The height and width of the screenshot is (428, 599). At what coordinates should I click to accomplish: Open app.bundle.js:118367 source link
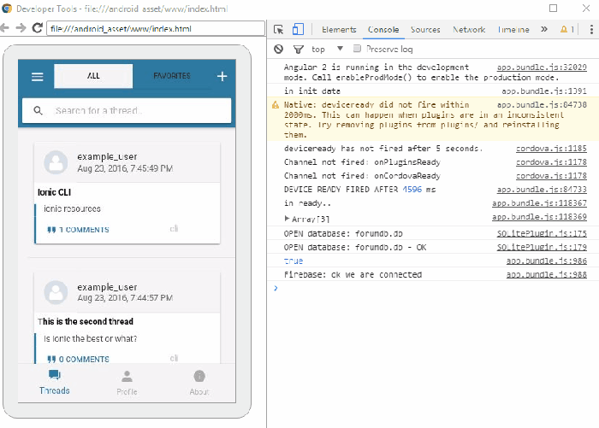[x=539, y=203]
